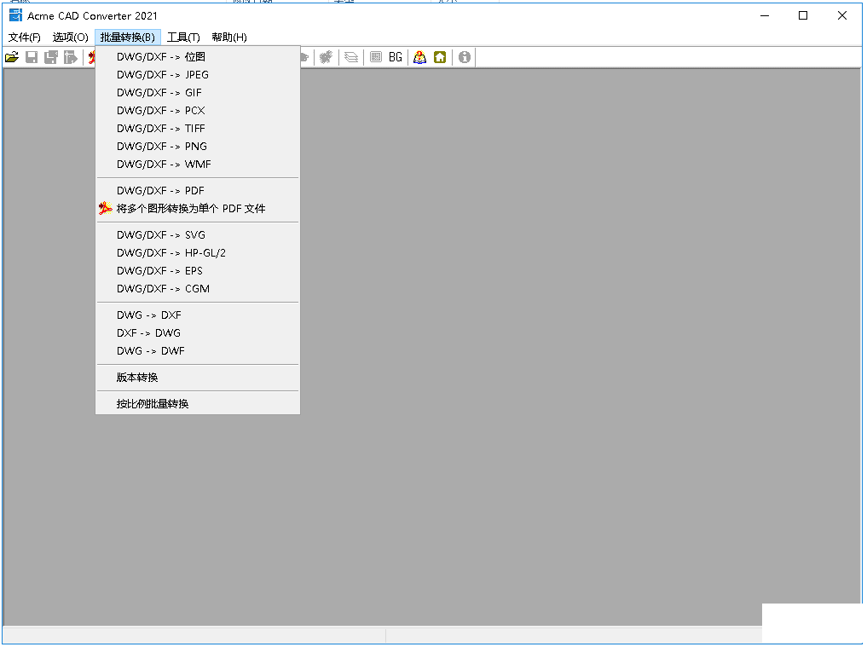Choose DWG/DXF -> HP-GL/2 entry
The image size is (867, 647).
coord(198,252)
